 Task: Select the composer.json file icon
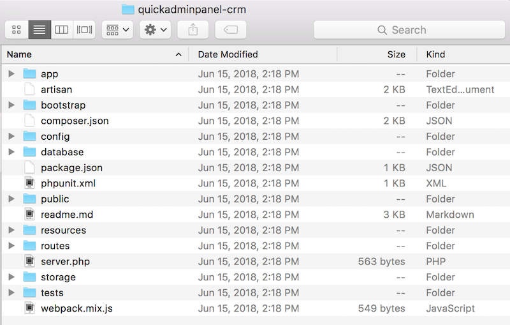(29, 121)
